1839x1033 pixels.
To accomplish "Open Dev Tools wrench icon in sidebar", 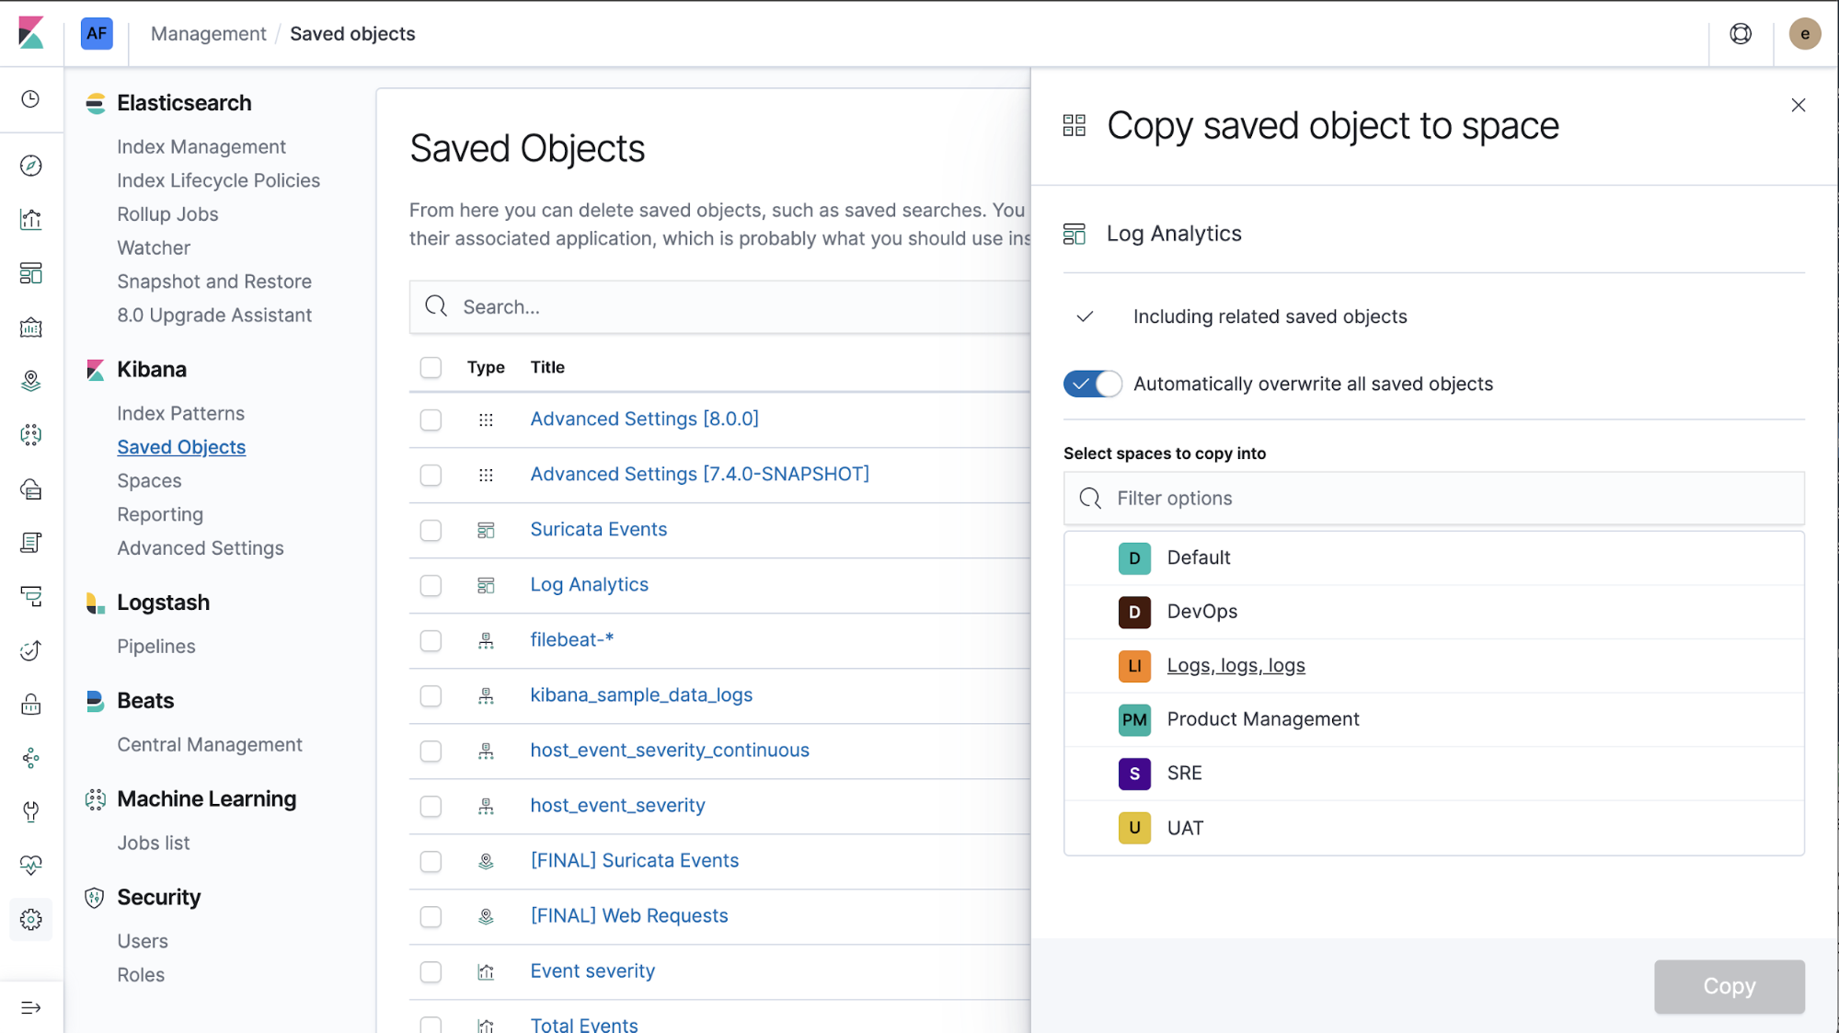I will pyautogui.click(x=31, y=812).
